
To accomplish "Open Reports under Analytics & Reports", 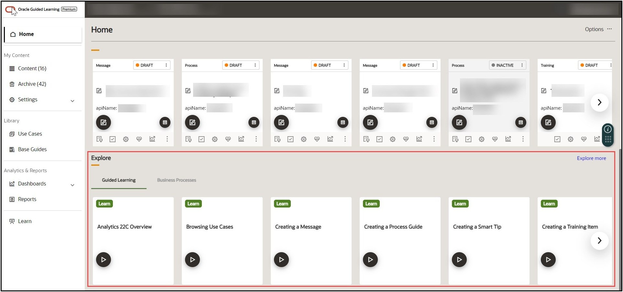I will [x=27, y=199].
